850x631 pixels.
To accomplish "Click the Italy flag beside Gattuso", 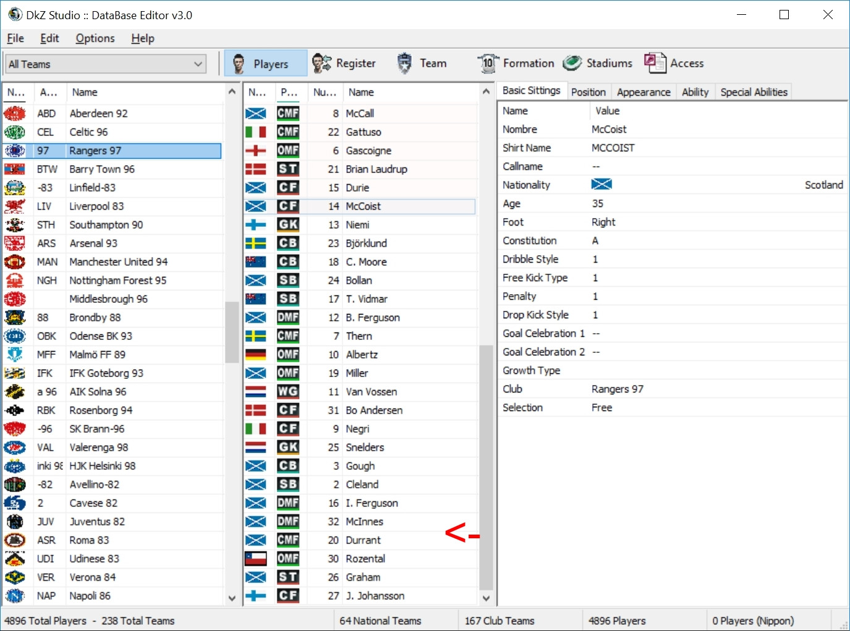I will (255, 132).
